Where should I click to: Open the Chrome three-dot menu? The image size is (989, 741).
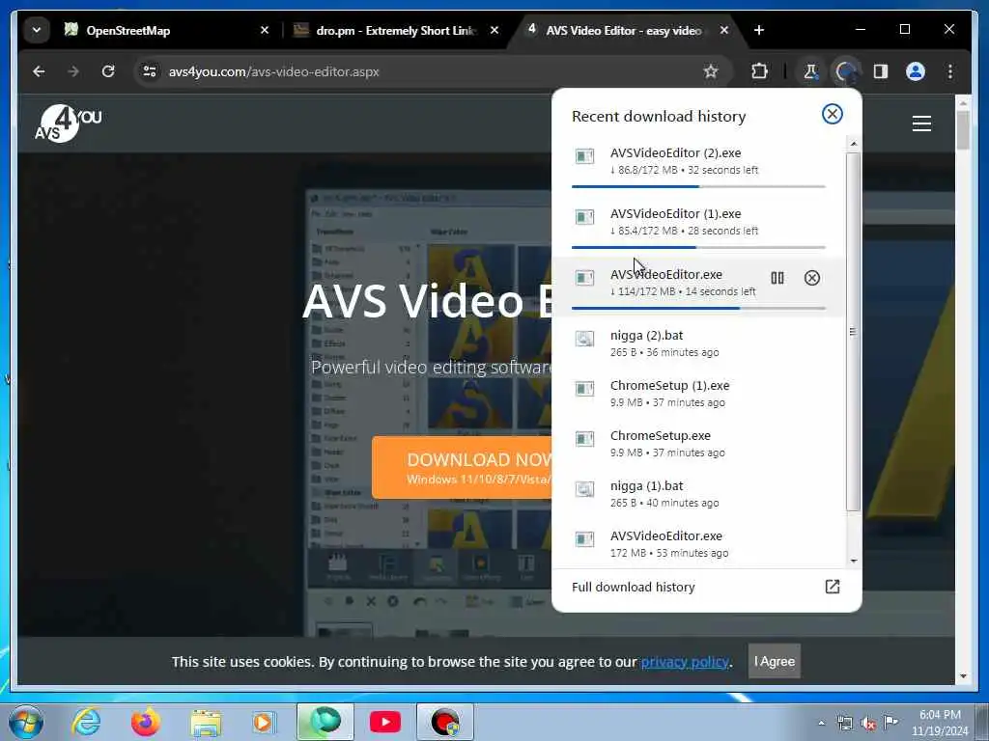coord(950,71)
